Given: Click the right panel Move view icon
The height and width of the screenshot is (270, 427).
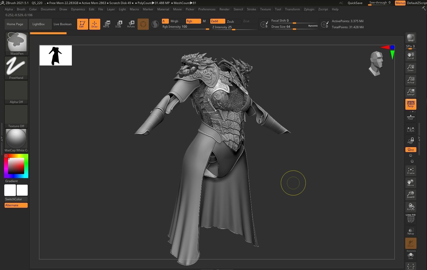Looking at the screenshot, I should [x=411, y=183].
